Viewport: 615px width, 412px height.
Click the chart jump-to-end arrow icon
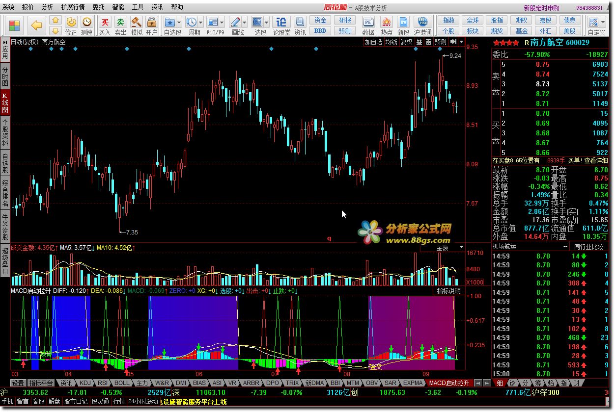(x=453, y=42)
